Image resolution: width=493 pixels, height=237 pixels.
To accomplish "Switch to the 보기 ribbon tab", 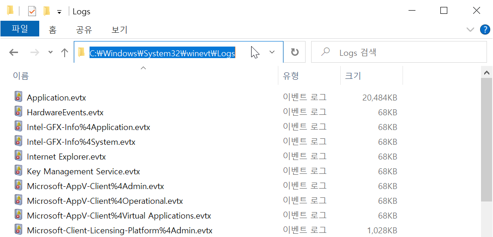I will (x=120, y=30).
